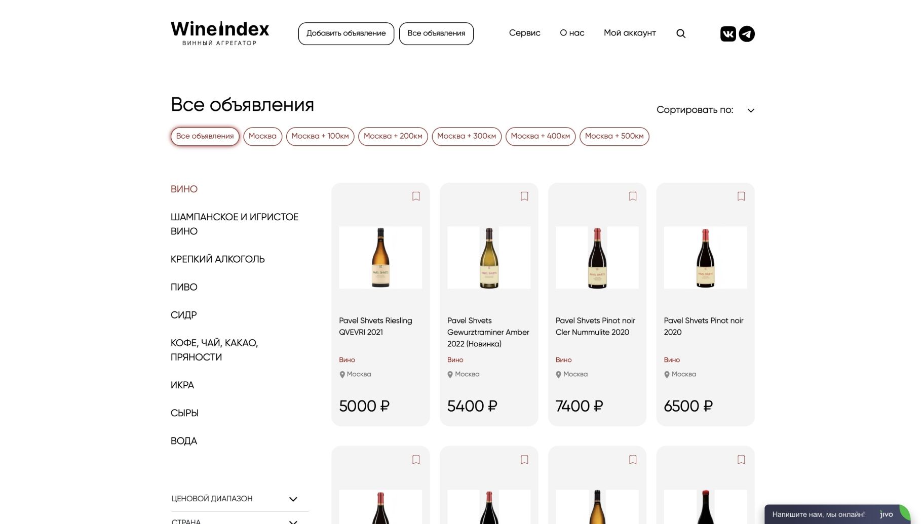The image size is (923, 524).
Task: Bookmark Pavel Shvets Riesling QVEVRI 2021
Action: click(416, 196)
